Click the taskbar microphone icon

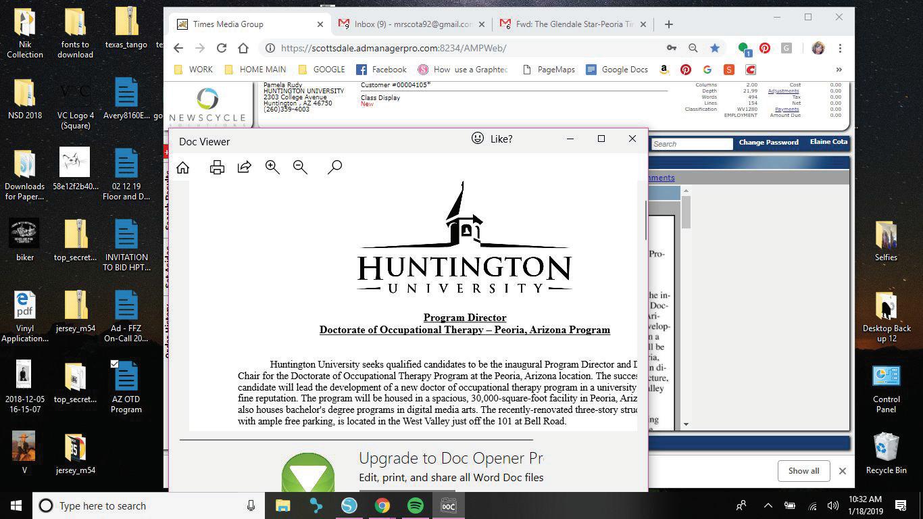(251, 505)
